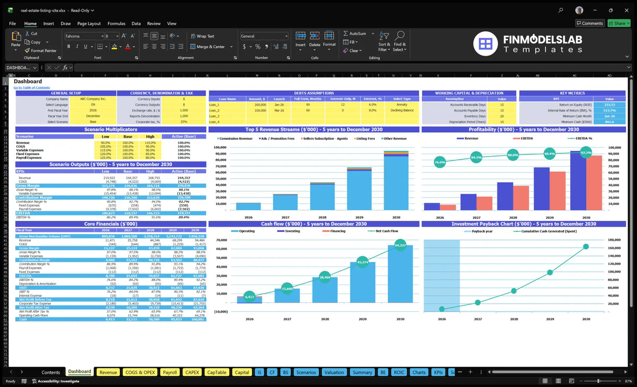Viewport: 637px width, 387px height.
Task: Toggle Center horizontal alignment
Action: point(154,47)
